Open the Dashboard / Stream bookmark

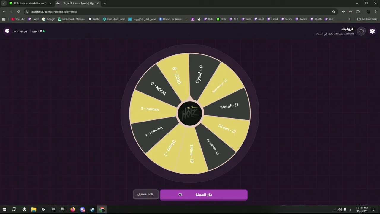[x=72, y=19]
